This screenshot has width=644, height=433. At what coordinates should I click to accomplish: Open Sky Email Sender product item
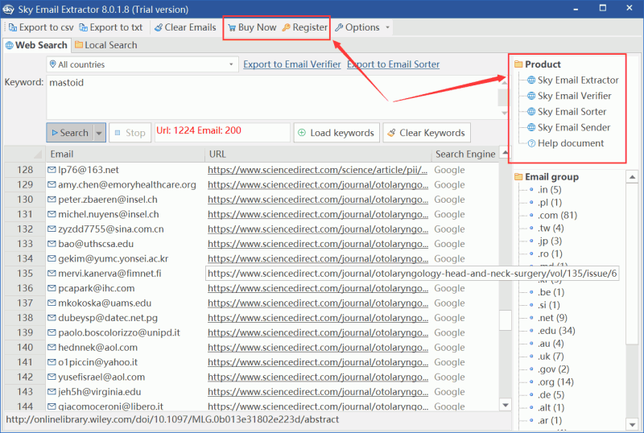[573, 127]
